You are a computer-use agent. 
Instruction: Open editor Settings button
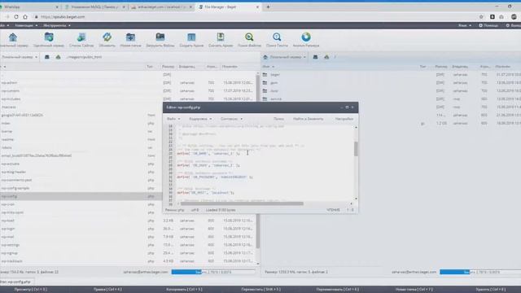(344, 119)
